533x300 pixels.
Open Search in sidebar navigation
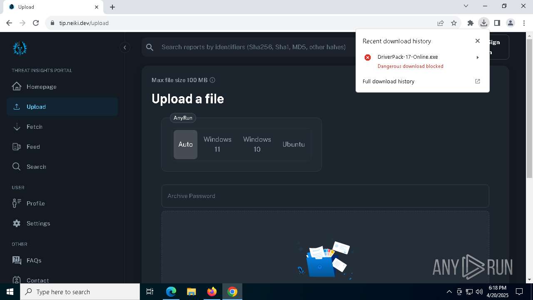tap(62, 167)
